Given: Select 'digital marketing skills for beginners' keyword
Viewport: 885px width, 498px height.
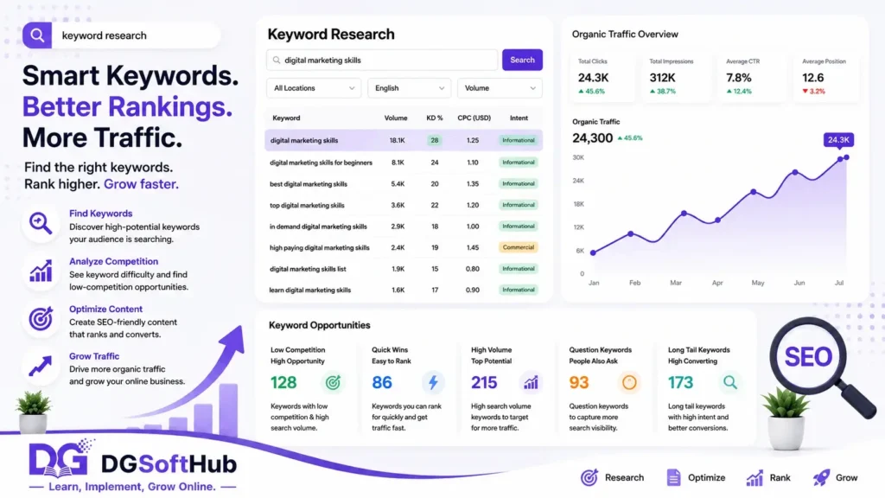Looking at the screenshot, I should tap(321, 163).
